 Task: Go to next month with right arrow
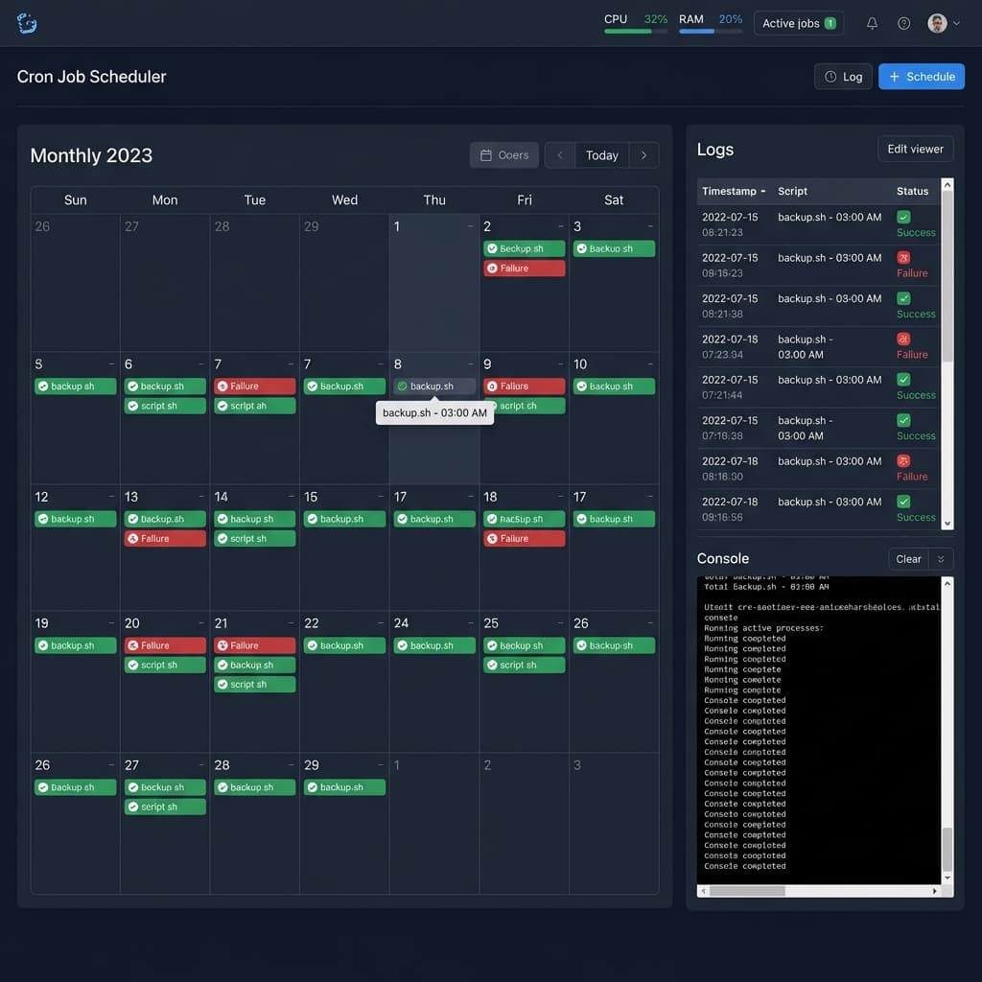[644, 155]
